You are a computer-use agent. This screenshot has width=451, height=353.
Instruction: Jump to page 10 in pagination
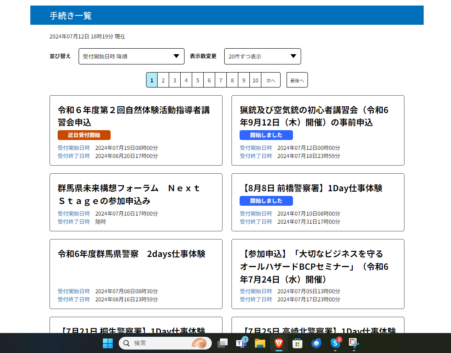(x=255, y=80)
